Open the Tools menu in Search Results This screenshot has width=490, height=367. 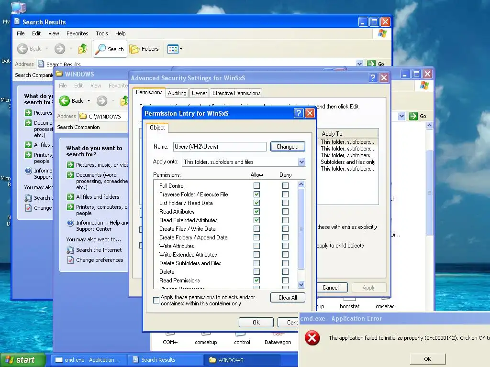pos(101,33)
